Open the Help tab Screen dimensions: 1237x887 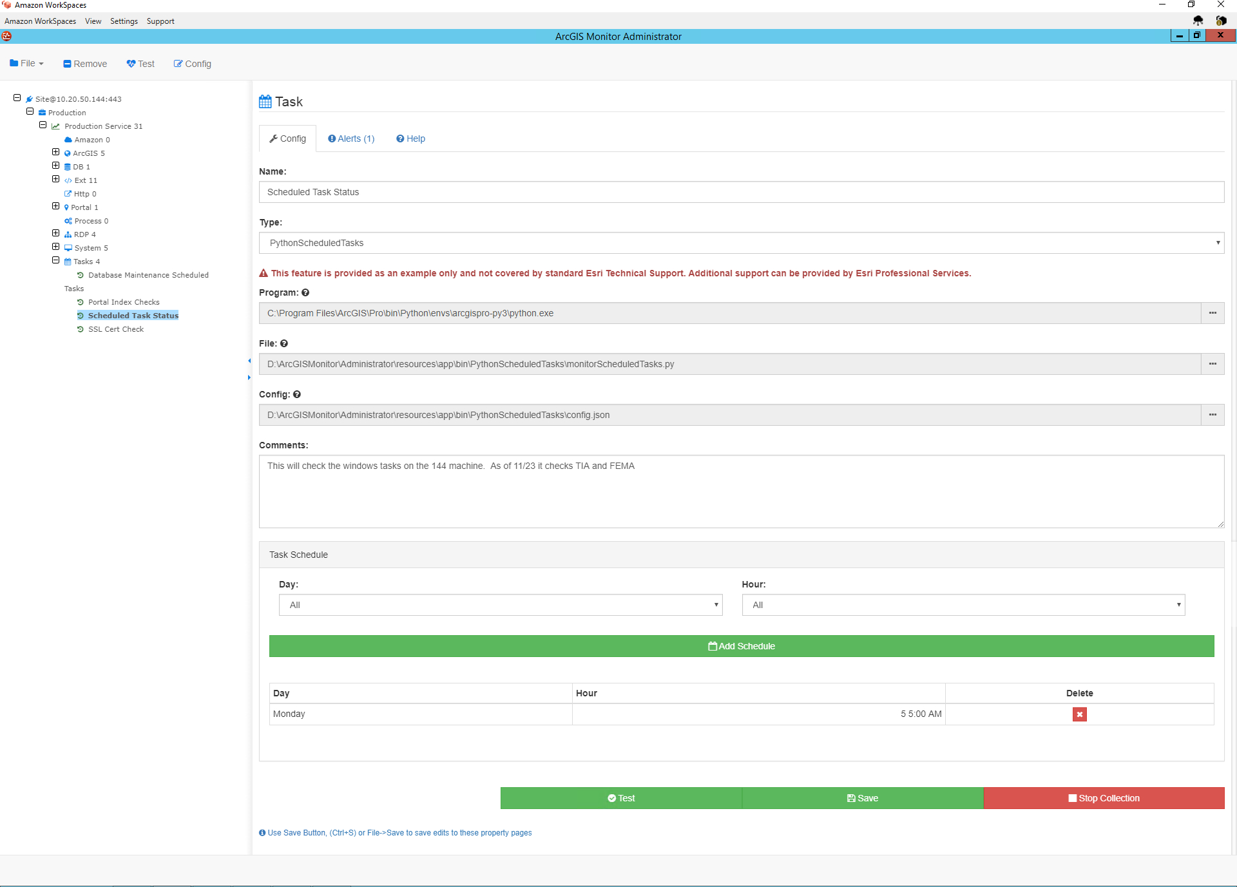tap(410, 138)
